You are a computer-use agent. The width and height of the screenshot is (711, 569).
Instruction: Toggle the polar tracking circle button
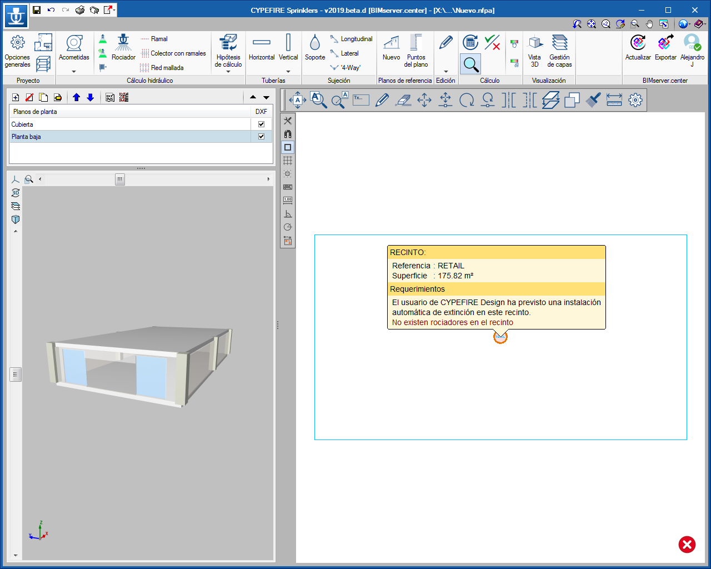coord(288,227)
